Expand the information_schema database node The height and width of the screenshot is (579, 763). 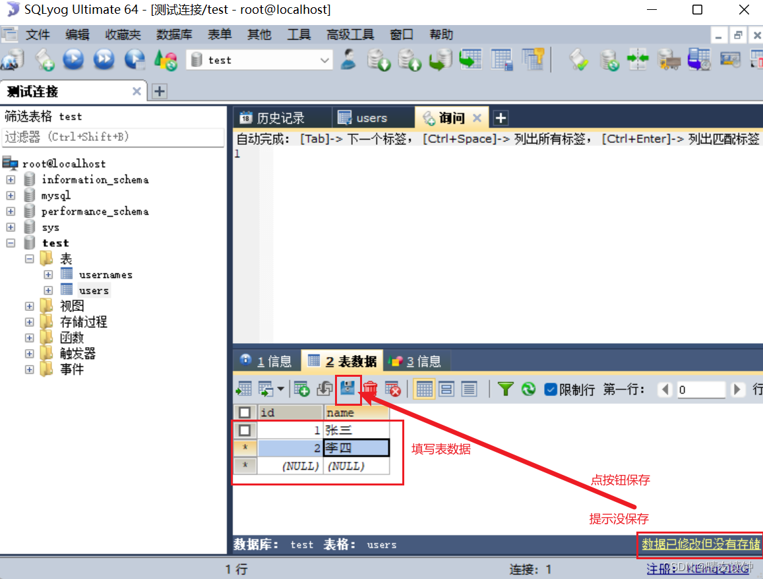(x=11, y=180)
